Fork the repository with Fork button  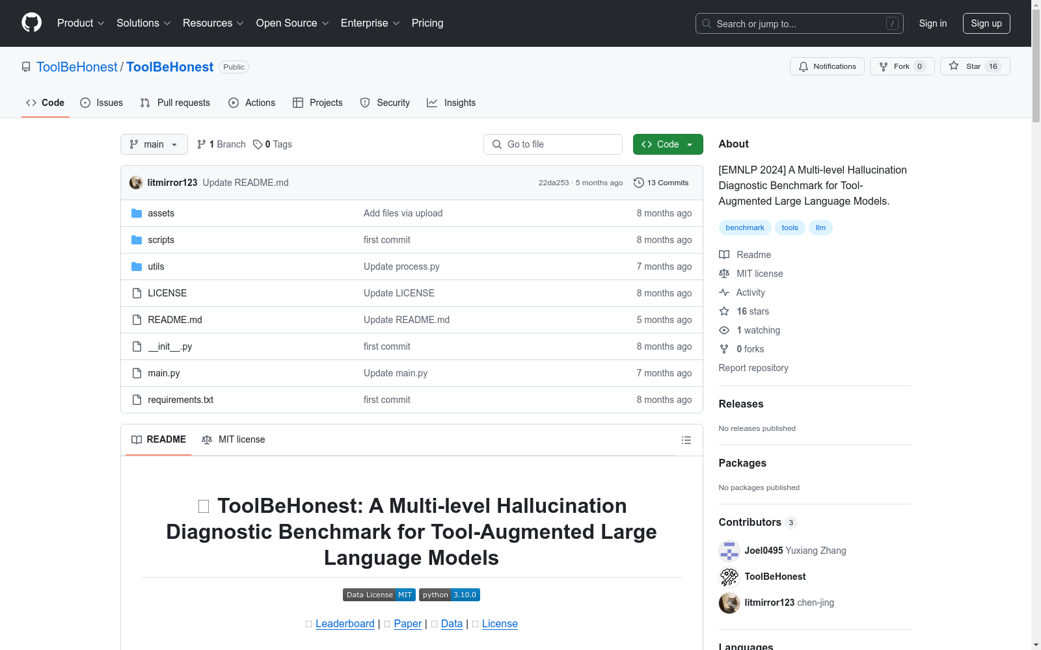(902, 66)
